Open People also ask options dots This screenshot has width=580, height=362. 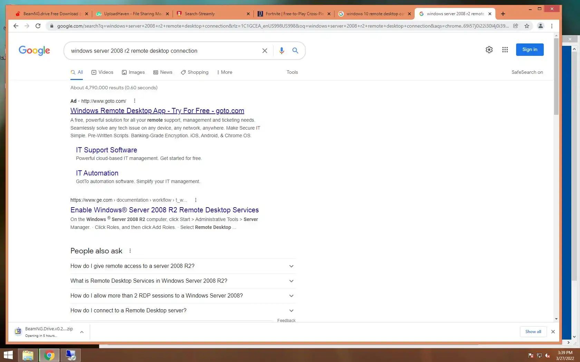click(x=130, y=251)
